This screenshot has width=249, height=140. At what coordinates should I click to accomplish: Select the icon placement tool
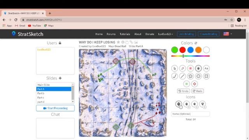click(x=198, y=68)
